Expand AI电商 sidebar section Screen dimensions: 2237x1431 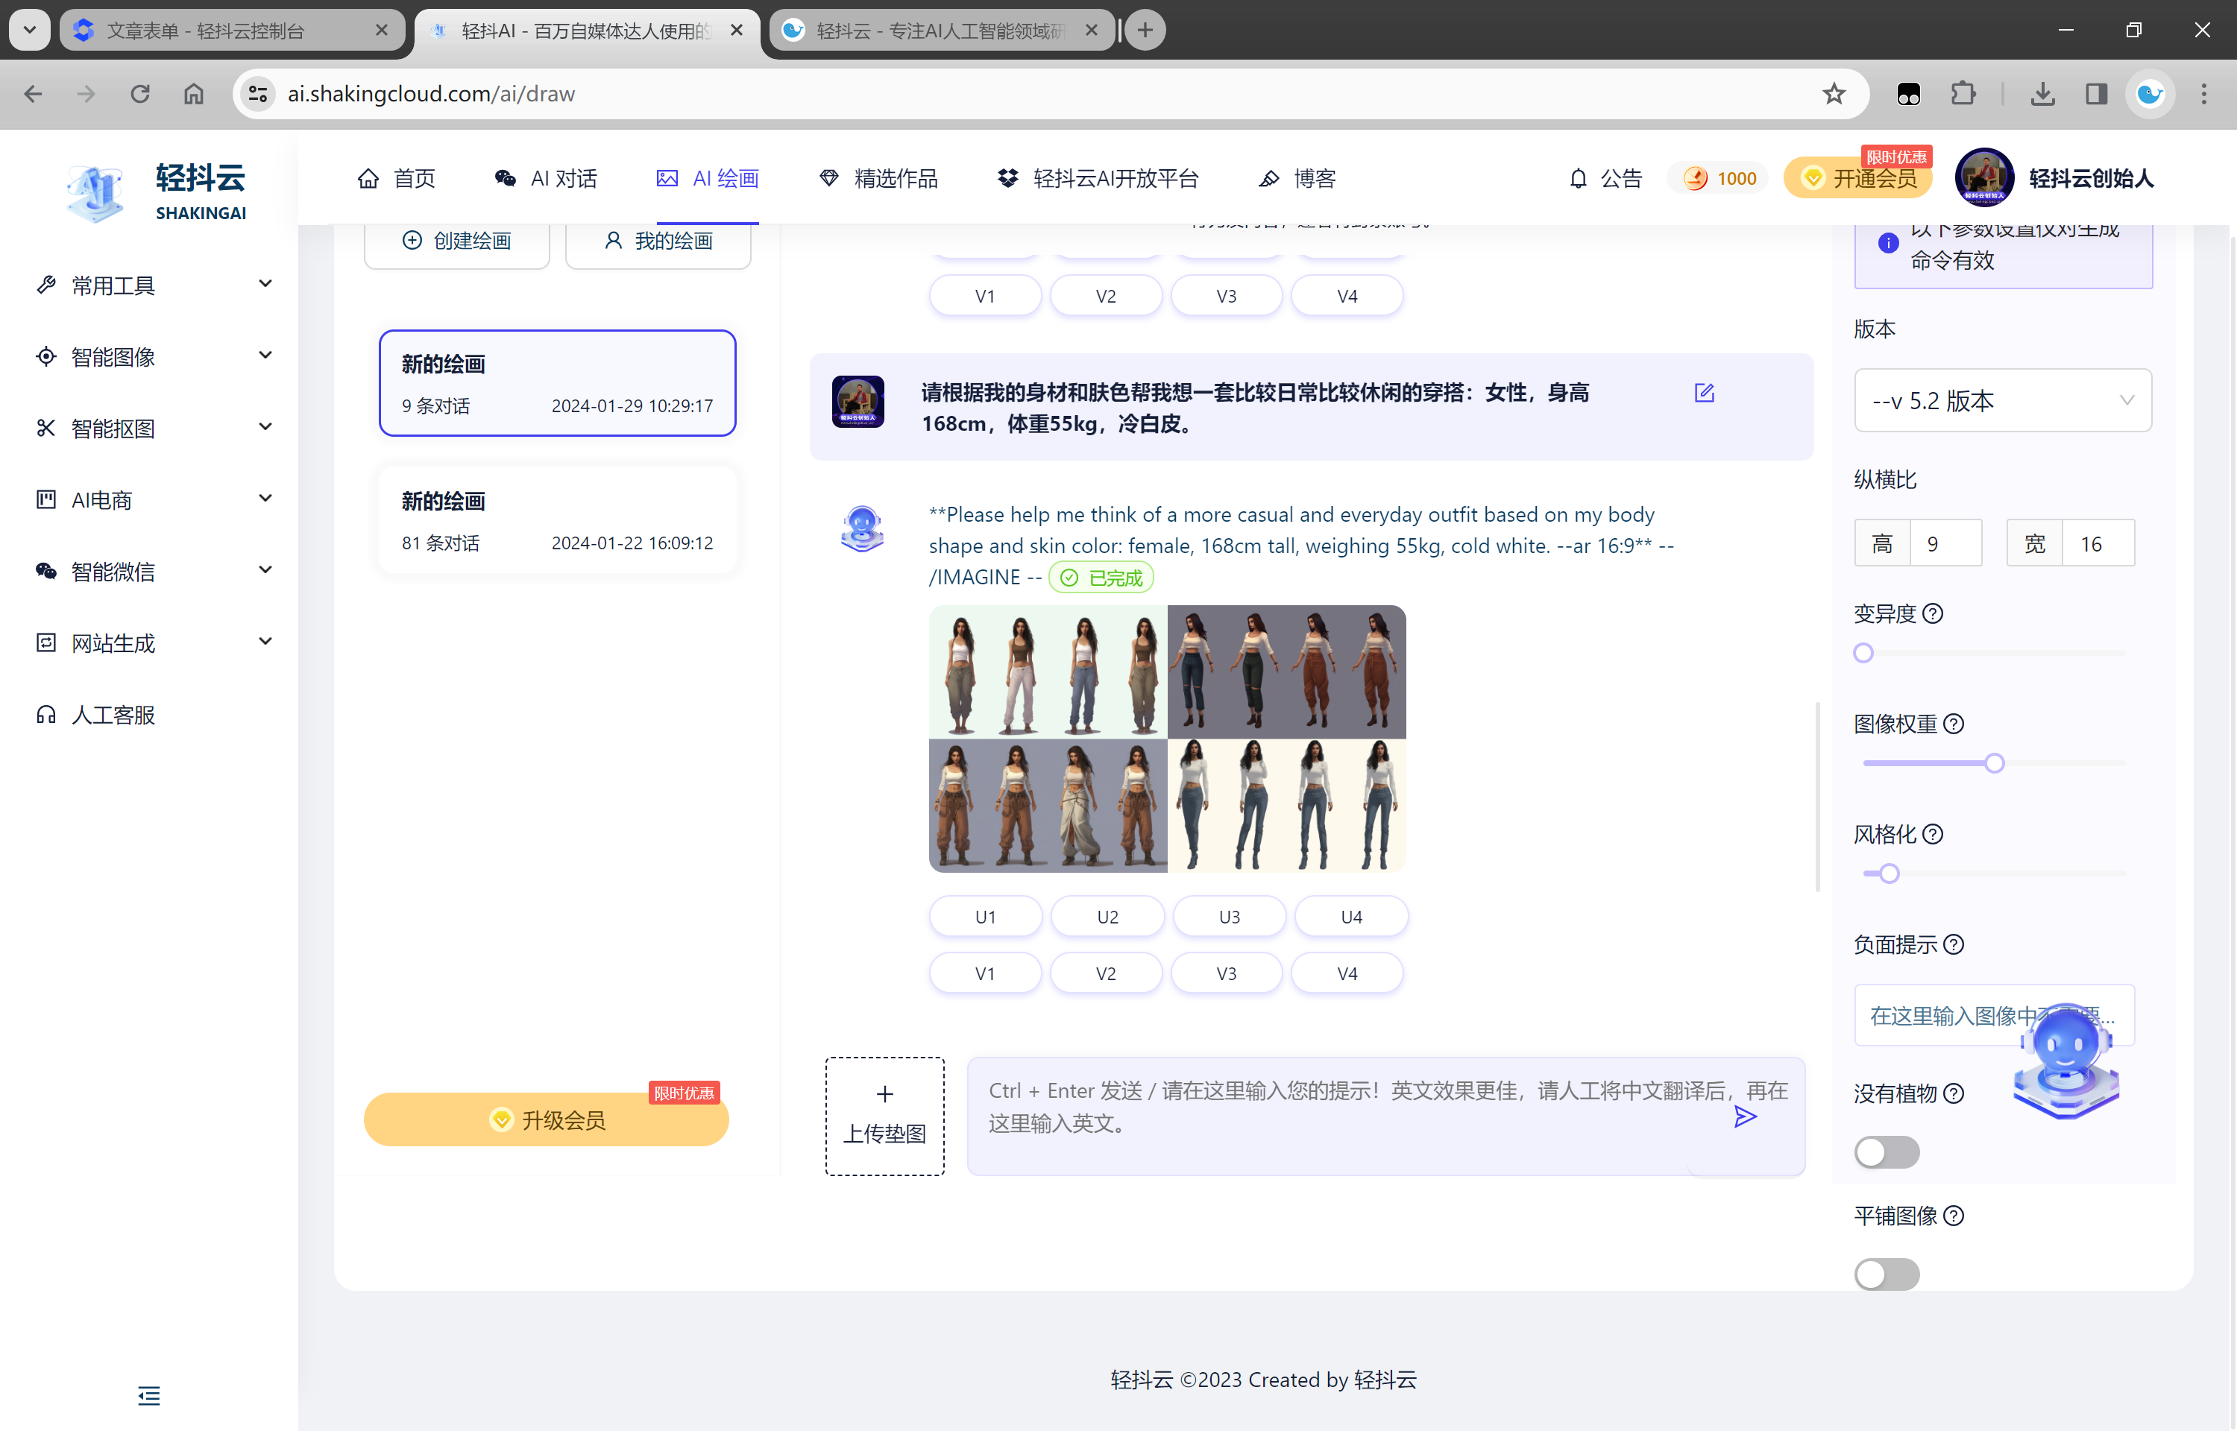[x=154, y=499]
